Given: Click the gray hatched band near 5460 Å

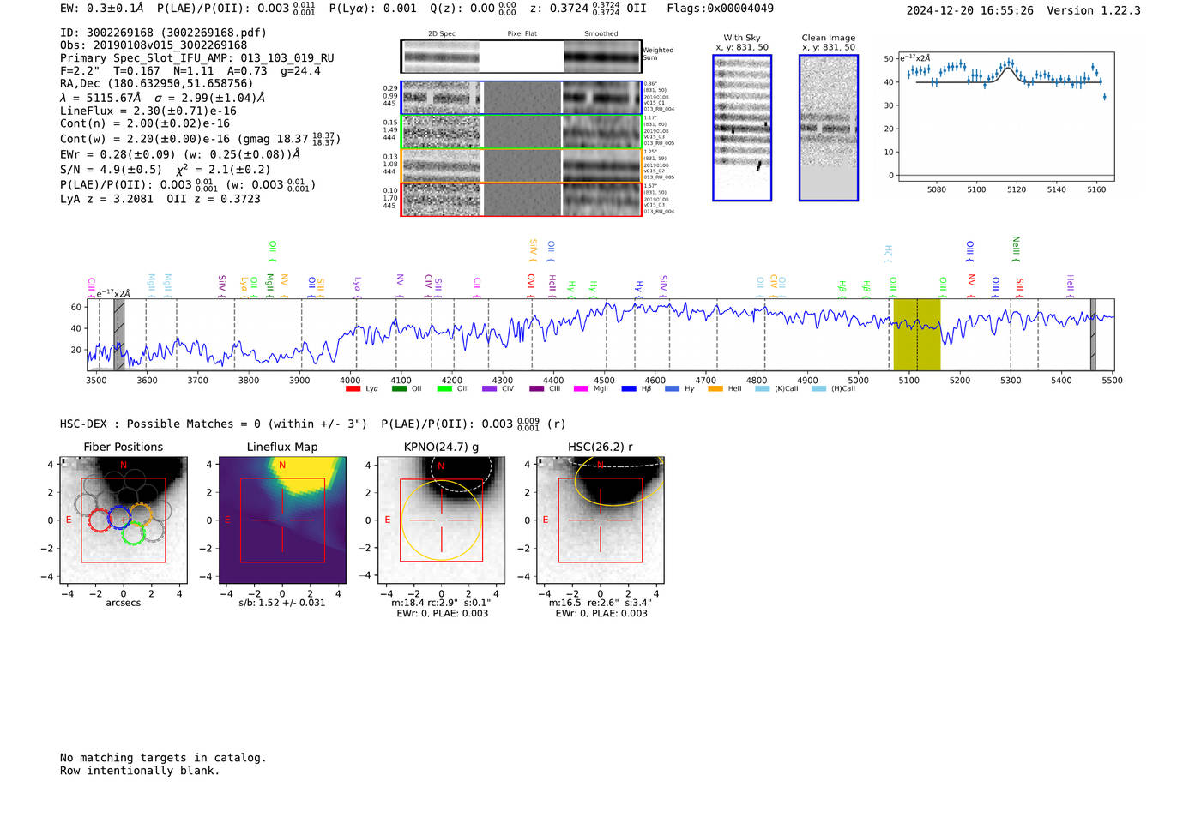Looking at the screenshot, I should pyautogui.click(x=1093, y=334).
